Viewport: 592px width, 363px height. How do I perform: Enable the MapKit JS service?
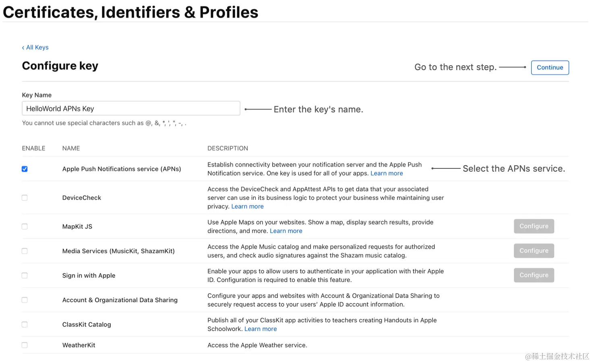[x=25, y=226]
